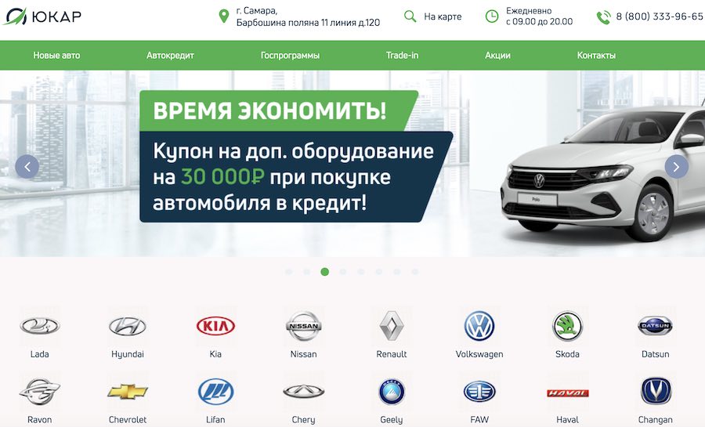Select the first carousel dot

click(288, 272)
